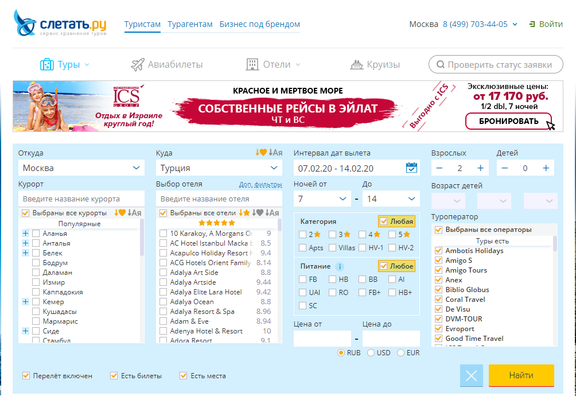576x396 pixels.
Task: Sort hotels by popularity heart icon
Action: (x=258, y=213)
